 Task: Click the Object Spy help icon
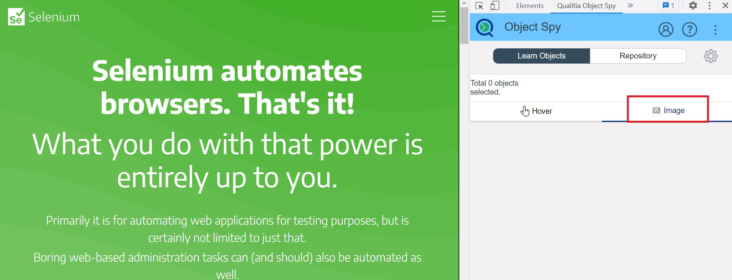coord(689,30)
